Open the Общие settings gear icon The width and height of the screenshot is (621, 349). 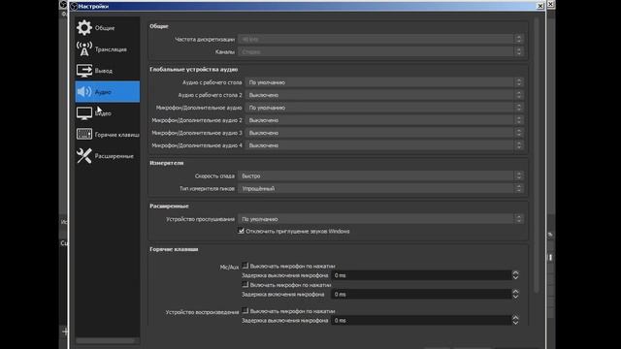[x=84, y=28]
